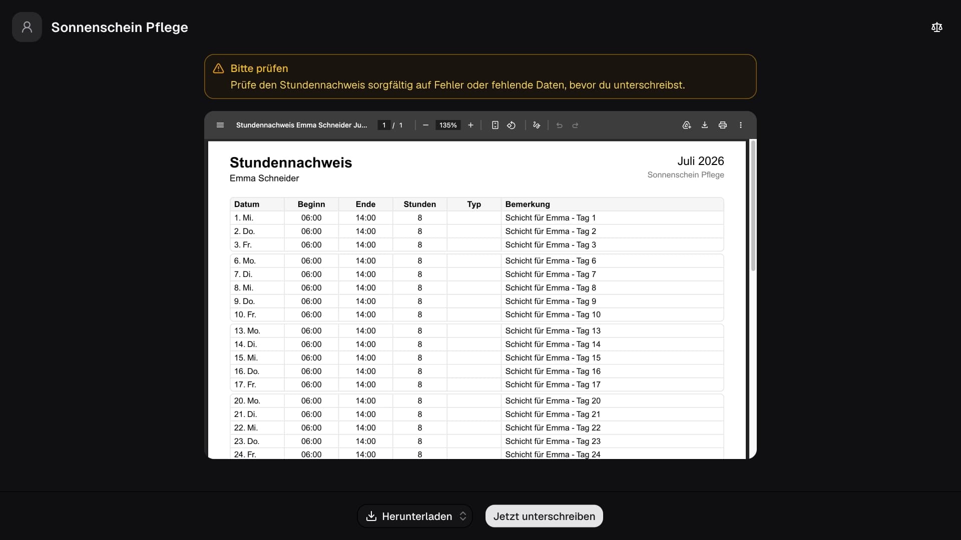961x540 pixels.
Task: Activate the draw annotation tool
Action: 537,125
